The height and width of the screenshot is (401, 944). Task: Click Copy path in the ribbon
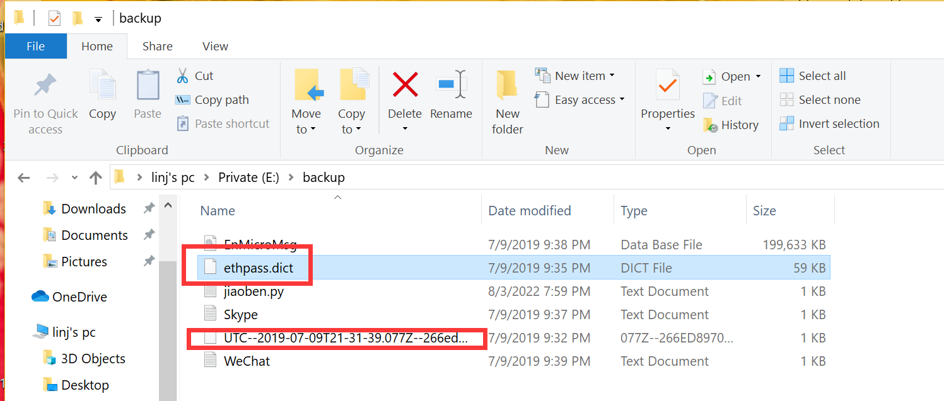point(212,99)
